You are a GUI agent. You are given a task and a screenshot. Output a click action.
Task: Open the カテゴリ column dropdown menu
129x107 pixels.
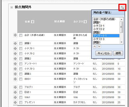[x=85, y=22]
